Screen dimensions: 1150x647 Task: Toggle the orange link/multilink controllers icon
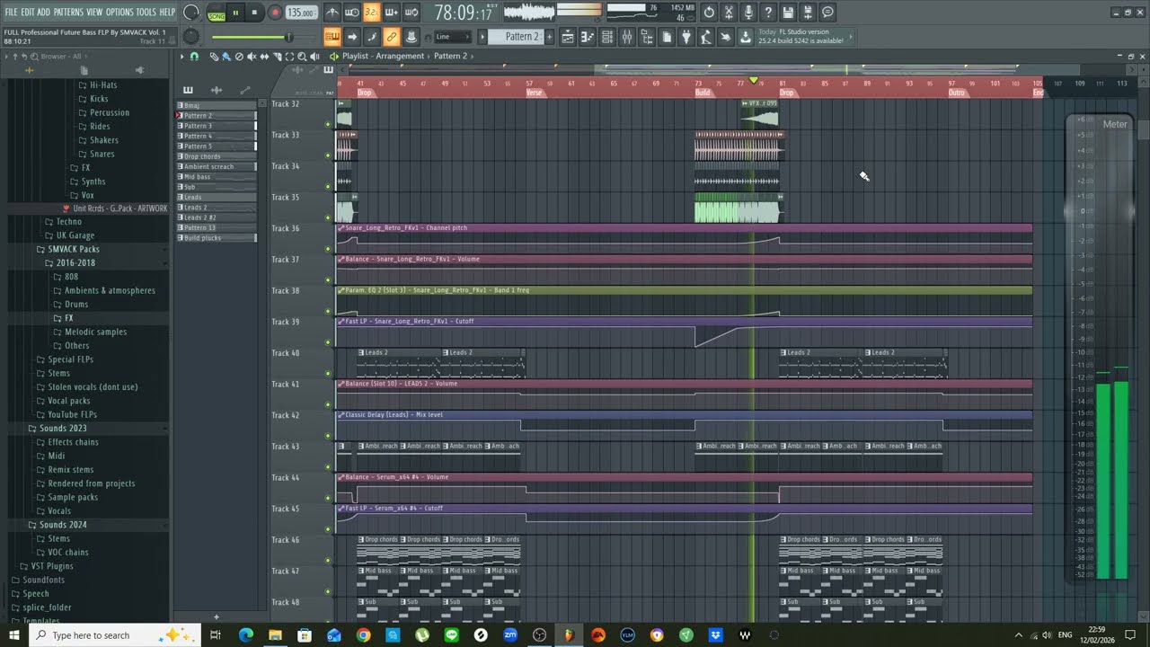[x=391, y=37]
